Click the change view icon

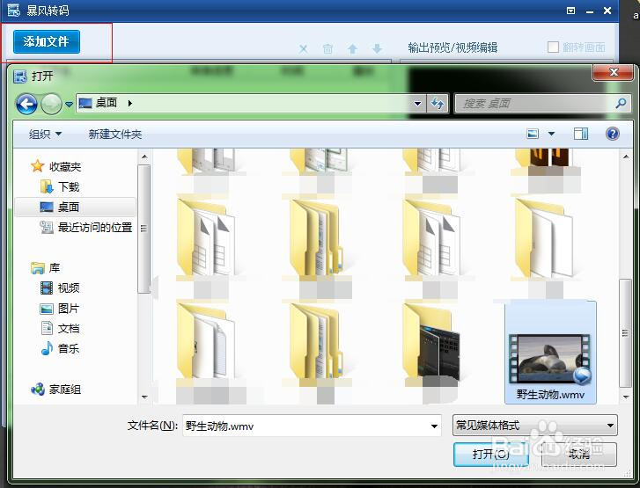tap(533, 134)
